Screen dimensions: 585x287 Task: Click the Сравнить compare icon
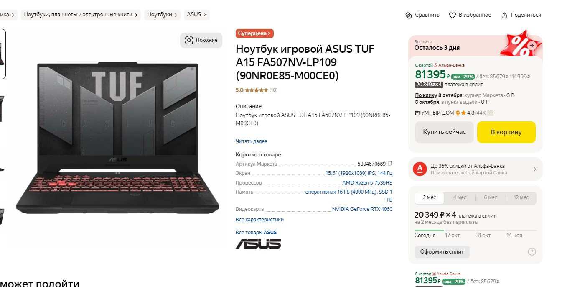[x=409, y=15]
